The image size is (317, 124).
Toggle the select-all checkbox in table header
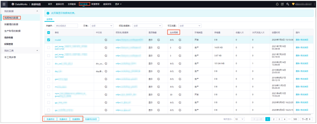(49, 32)
